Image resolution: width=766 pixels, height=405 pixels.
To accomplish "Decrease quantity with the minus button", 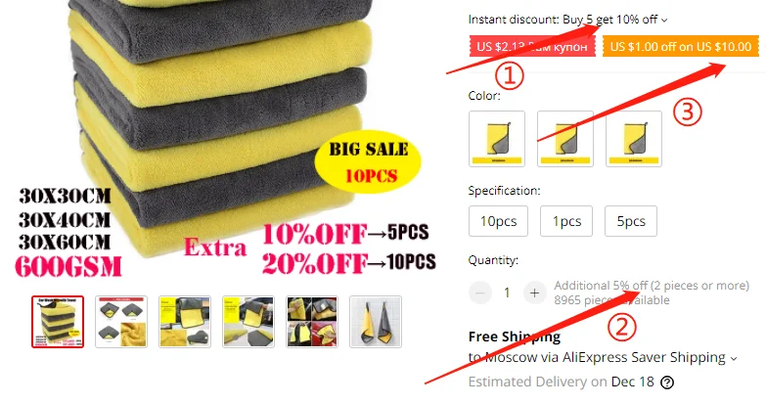I will tap(480, 292).
